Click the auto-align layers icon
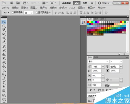This screenshot has width=130, height=104. pyautogui.click(x=106, y=13)
